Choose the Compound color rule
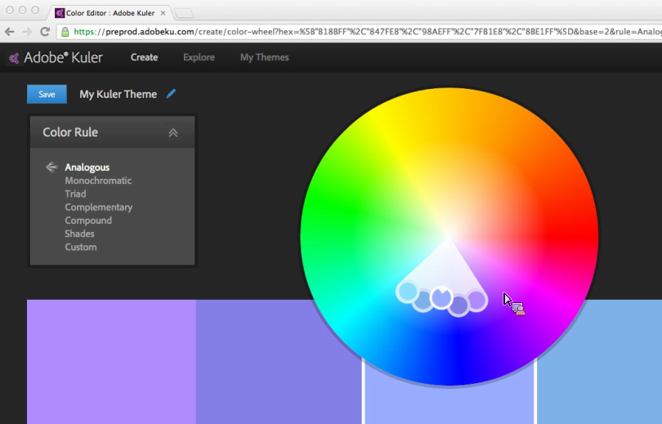The height and width of the screenshot is (424, 662). pyautogui.click(x=88, y=221)
